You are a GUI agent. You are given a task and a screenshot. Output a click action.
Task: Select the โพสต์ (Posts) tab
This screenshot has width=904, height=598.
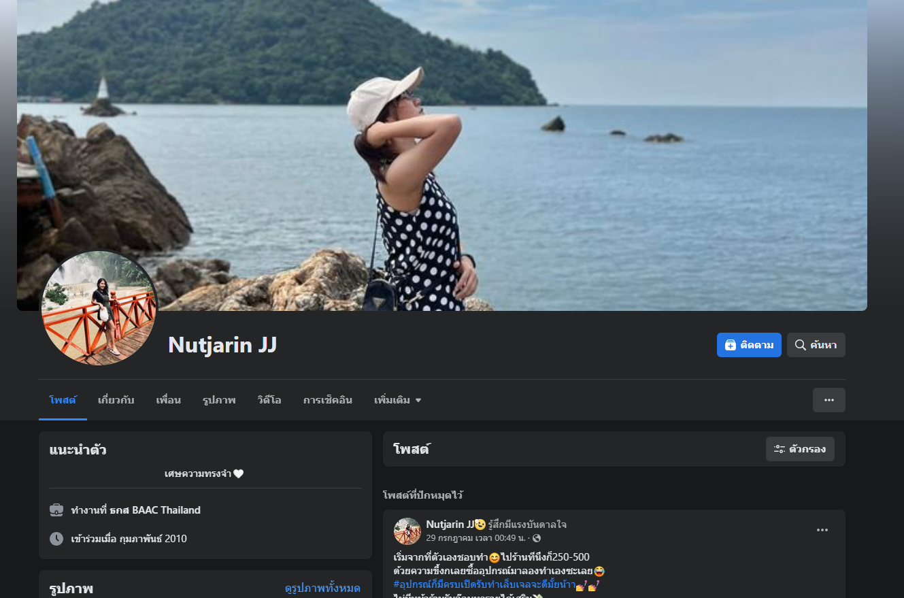(63, 400)
